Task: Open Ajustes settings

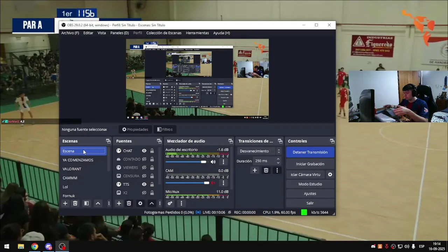Action: [310, 194]
